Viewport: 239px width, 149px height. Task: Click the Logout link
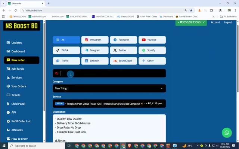point(228,22)
